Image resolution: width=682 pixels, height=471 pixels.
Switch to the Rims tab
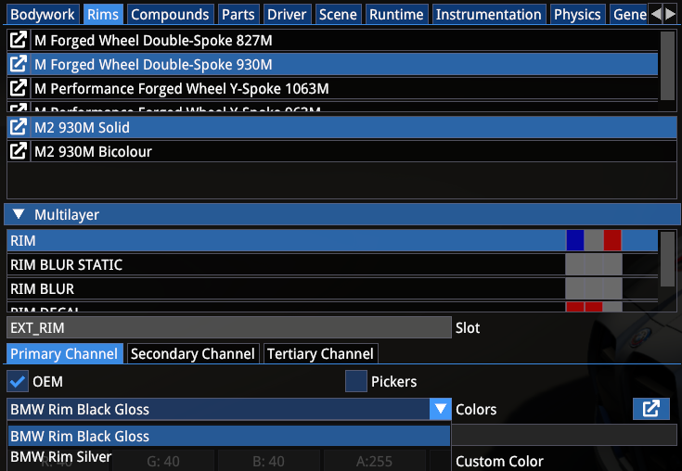click(103, 14)
